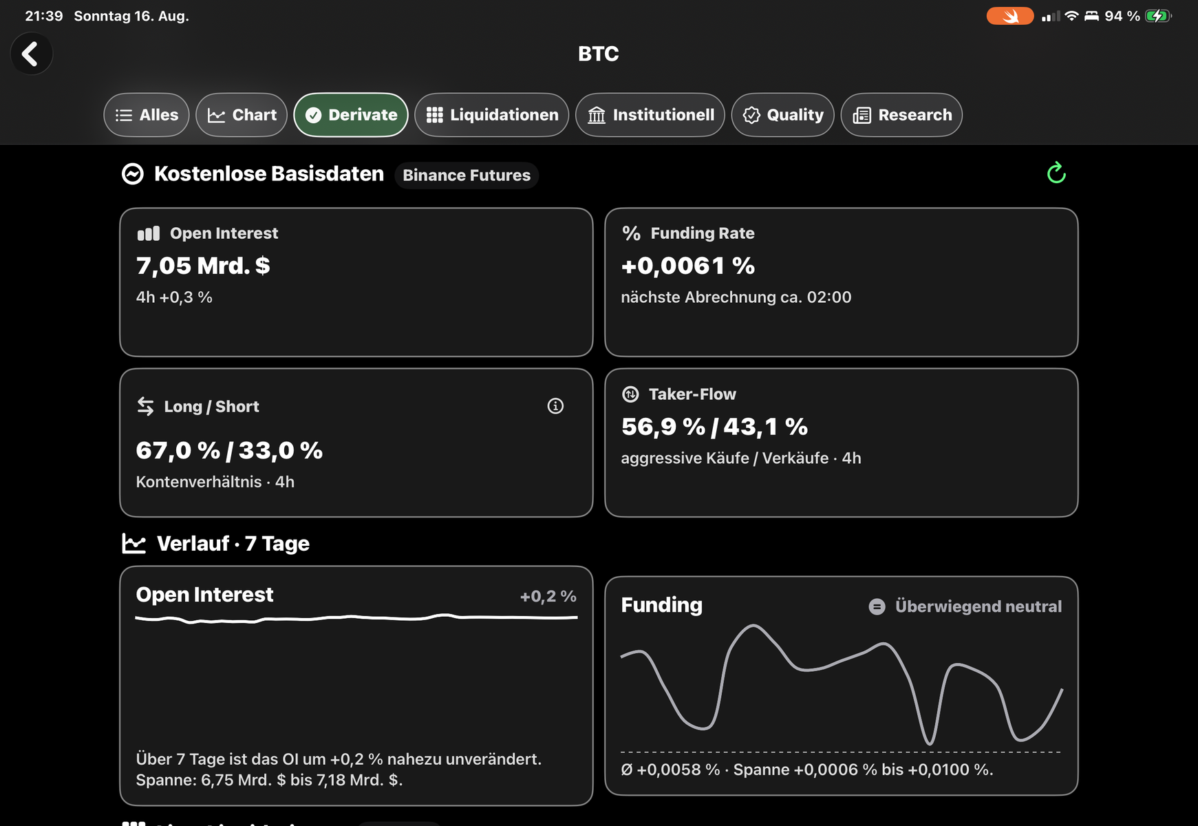Open the Open Interest 7-day chart card
The height and width of the screenshot is (826, 1198).
tap(356, 686)
